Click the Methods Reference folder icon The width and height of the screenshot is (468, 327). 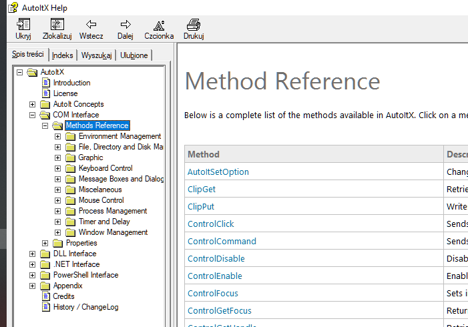pos(57,125)
